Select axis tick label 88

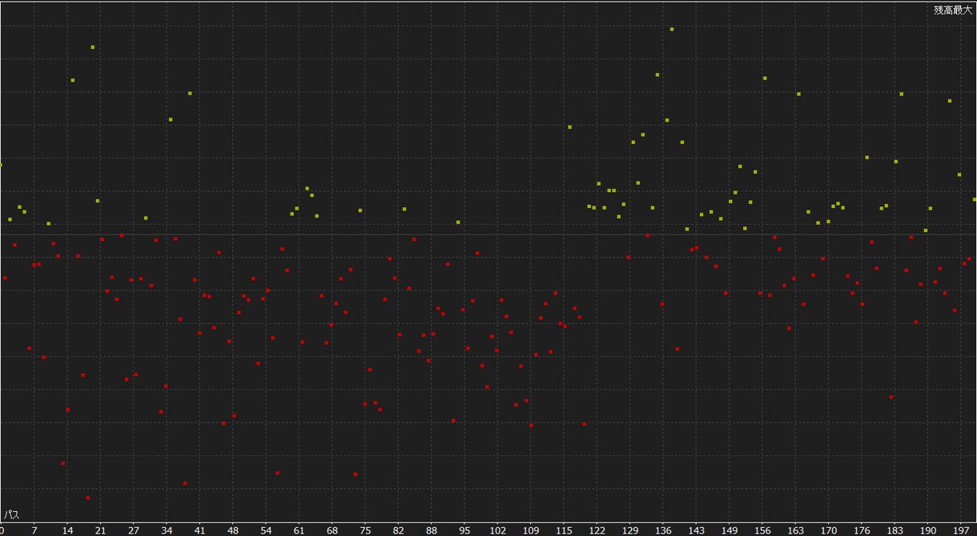pos(432,530)
